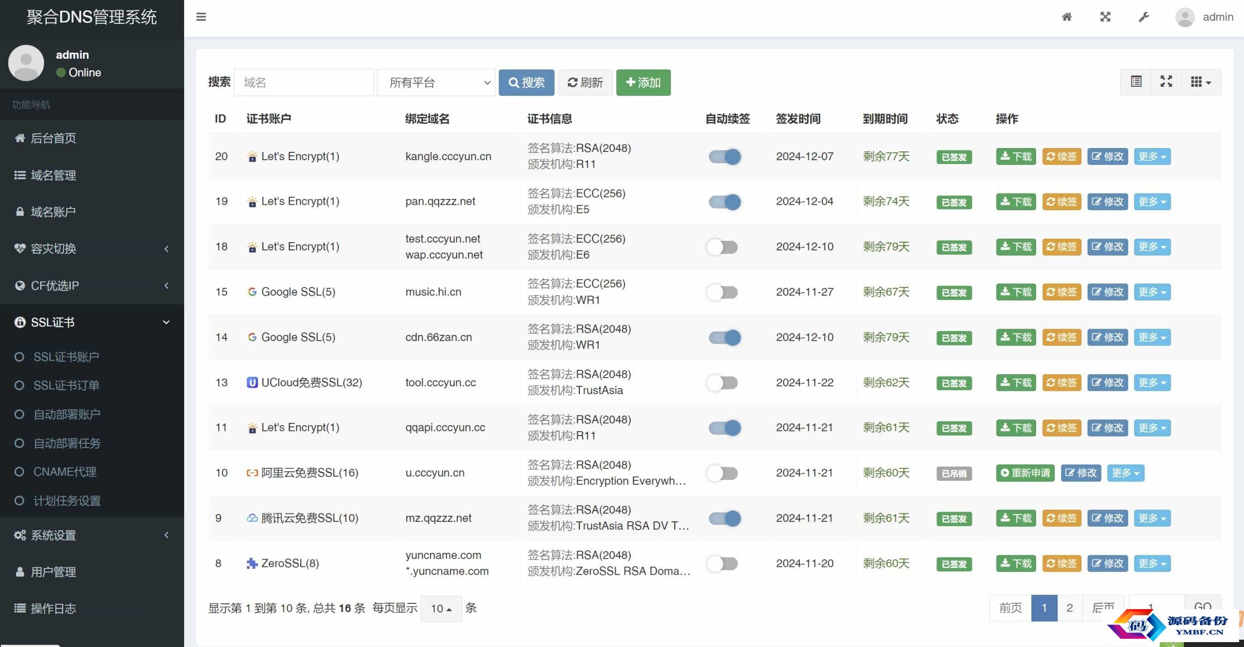Disable auto-renew for pan.qqzzz.net
Image resolution: width=1244 pixels, height=647 pixels.
pos(724,201)
